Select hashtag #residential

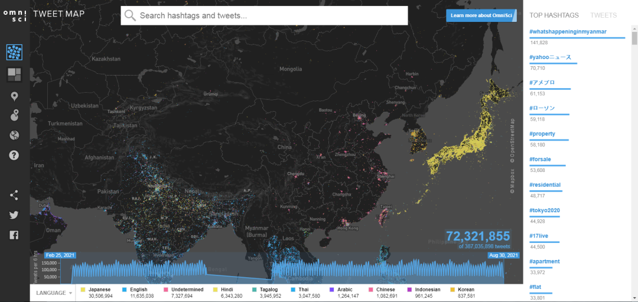coord(545,185)
